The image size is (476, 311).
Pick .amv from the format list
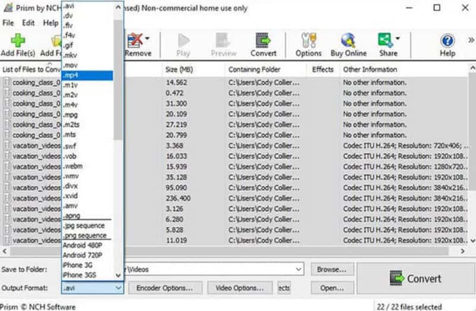tap(87, 206)
